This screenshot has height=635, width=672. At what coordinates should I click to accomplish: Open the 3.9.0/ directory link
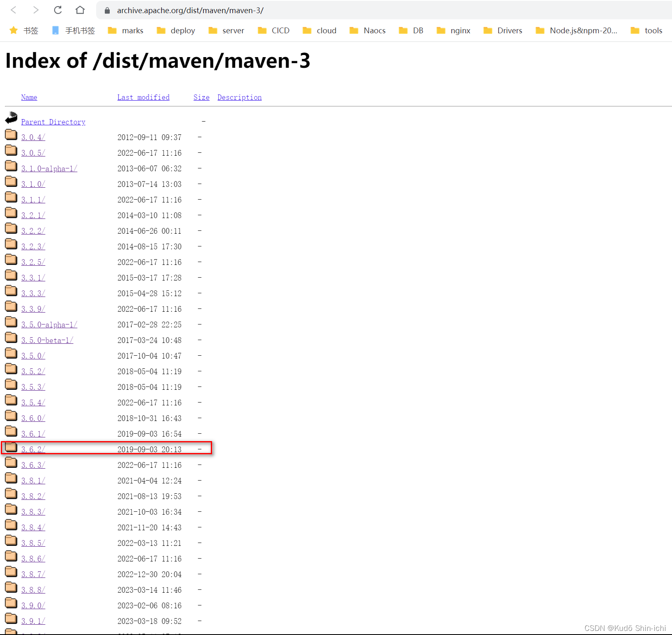coord(33,605)
